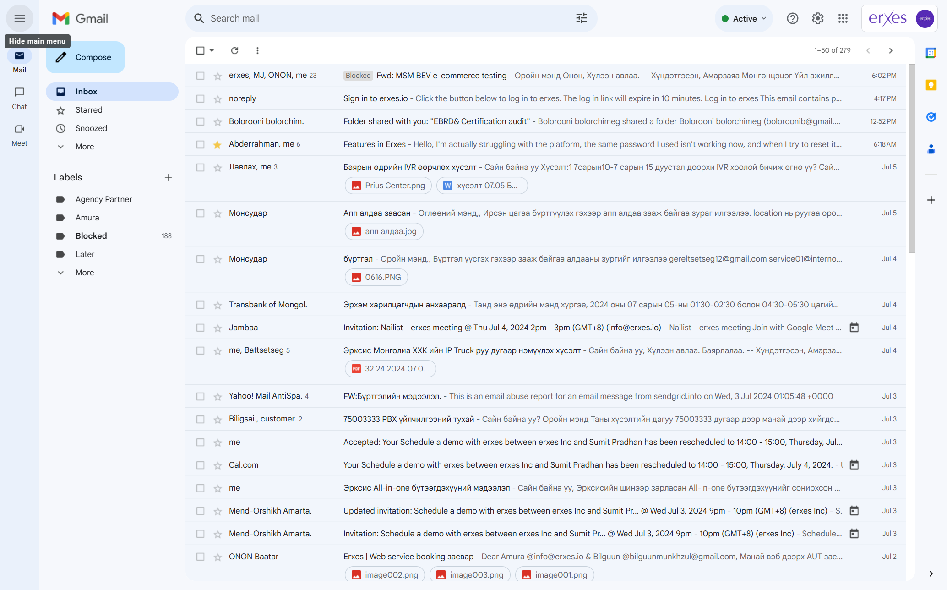
Task: Hide the main menu hamburger icon
Action: 19,18
